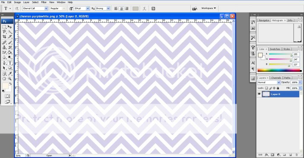Open the Opacity slider arrow

(x=300, y=82)
